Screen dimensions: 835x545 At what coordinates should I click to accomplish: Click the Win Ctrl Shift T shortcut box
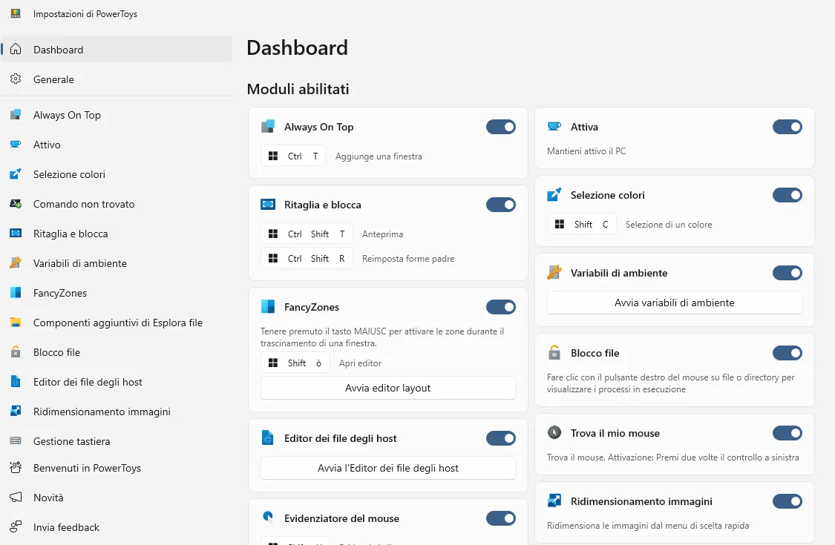click(307, 234)
